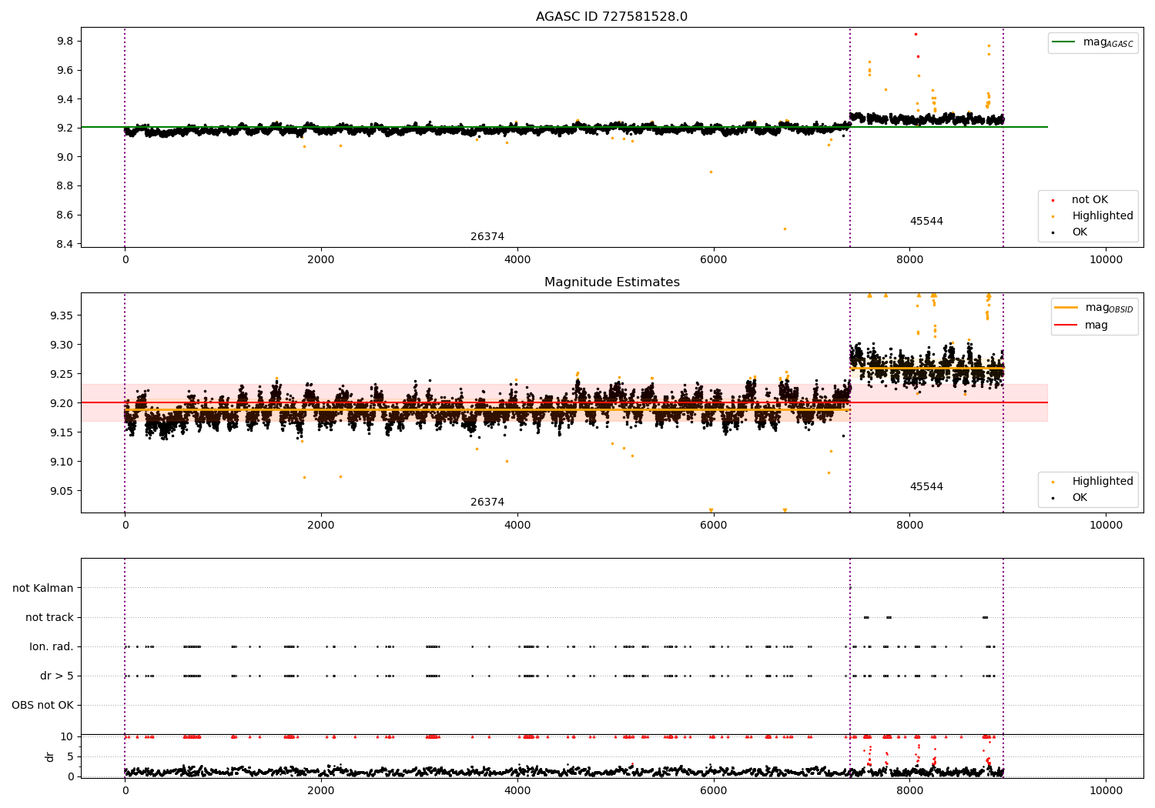Click the orange outlier near 8.5 in top plot

(785, 229)
